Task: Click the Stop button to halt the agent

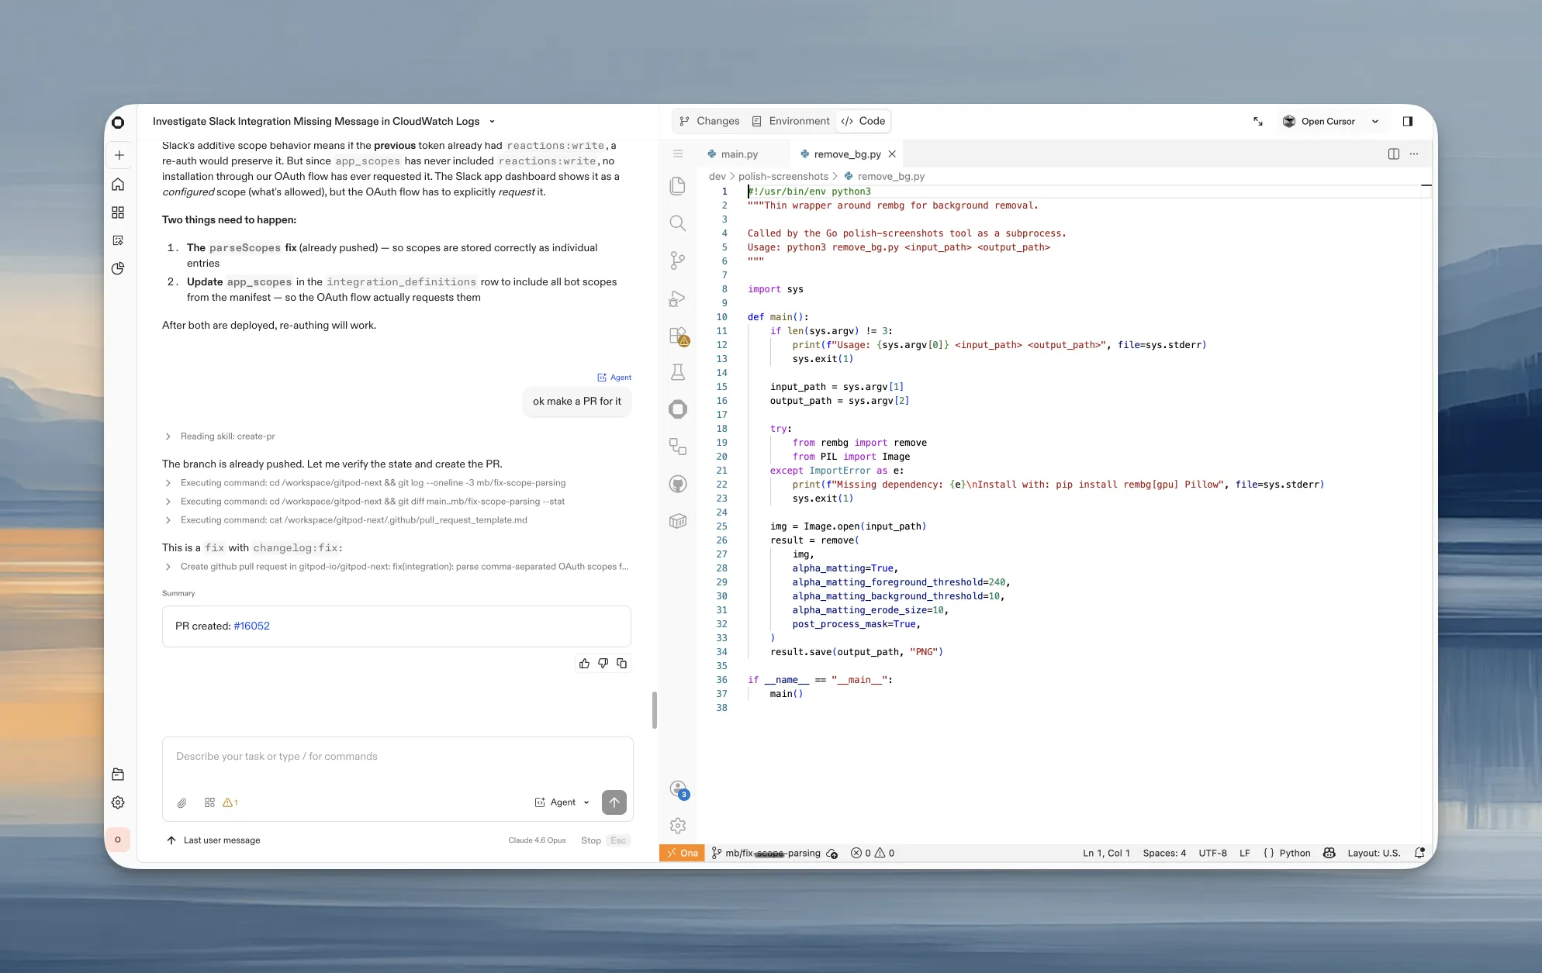Action: [x=590, y=840]
